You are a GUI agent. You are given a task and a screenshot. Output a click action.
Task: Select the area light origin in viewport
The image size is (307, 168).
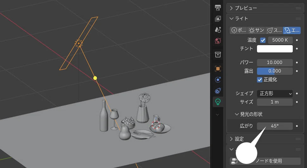[79, 43]
